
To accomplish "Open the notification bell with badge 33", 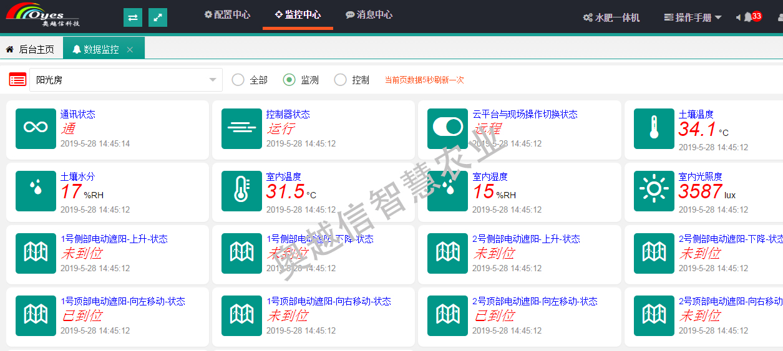I will click(749, 17).
